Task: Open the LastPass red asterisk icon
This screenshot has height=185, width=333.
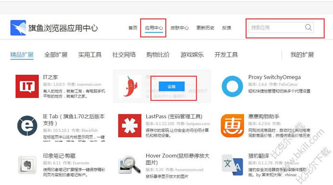Action: coord(130,125)
